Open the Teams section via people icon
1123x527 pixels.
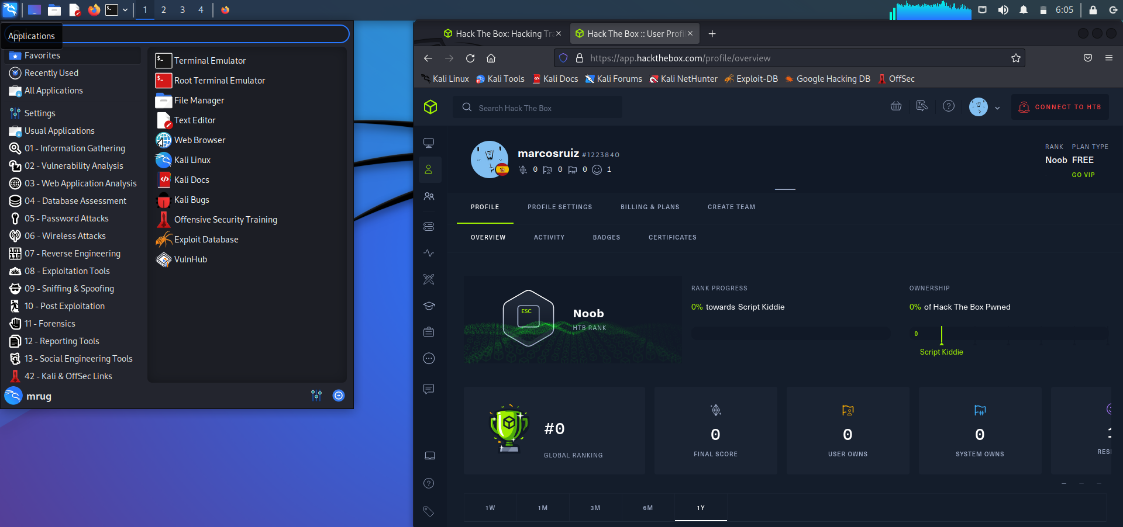click(429, 197)
